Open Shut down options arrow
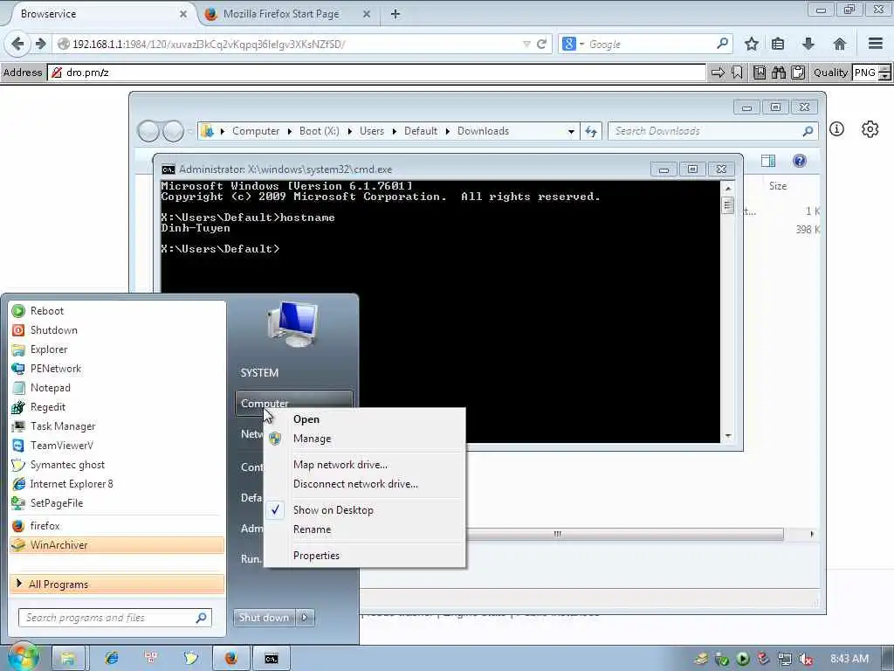The width and height of the screenshot is (894, 671). point(305,618)
